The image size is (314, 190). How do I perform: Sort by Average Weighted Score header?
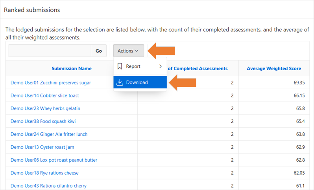click(274, 69)
